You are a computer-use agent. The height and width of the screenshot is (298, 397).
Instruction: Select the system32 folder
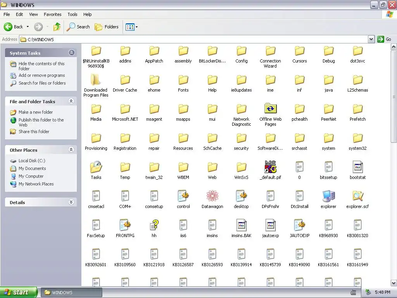click(x=357, y=139)
